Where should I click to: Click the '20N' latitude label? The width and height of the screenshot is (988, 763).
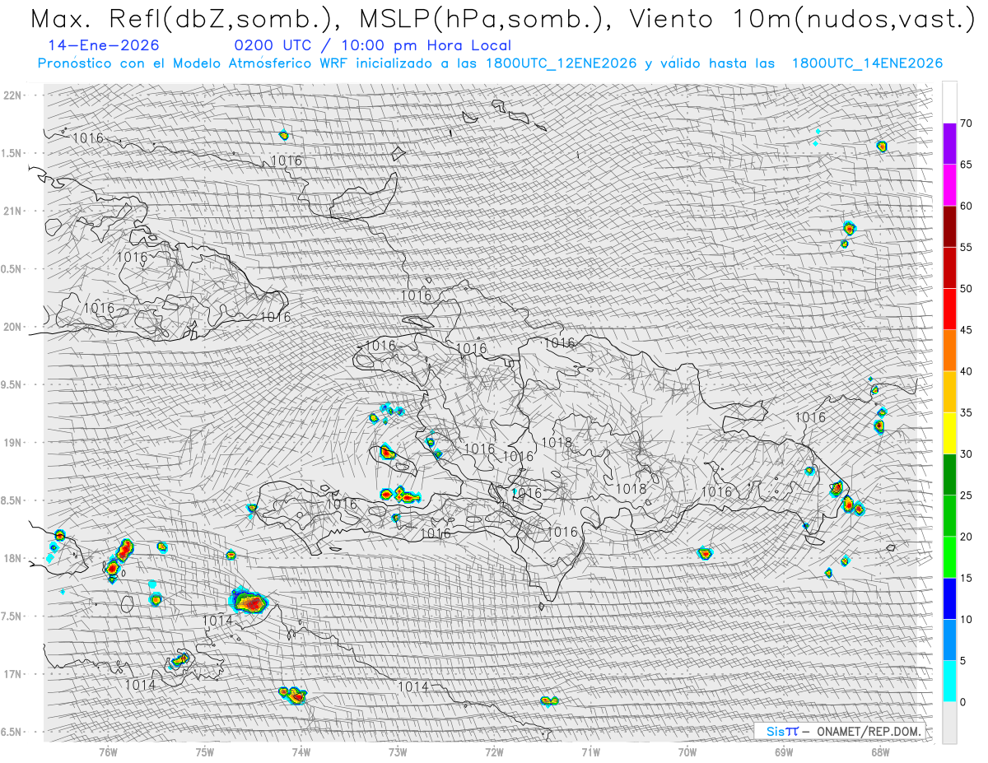(12, 327)
